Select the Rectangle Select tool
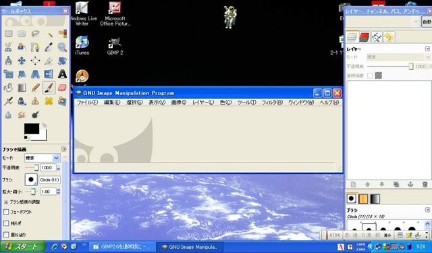Image resolution: width=432 pixels, height=253 pixels. (8, 34)
